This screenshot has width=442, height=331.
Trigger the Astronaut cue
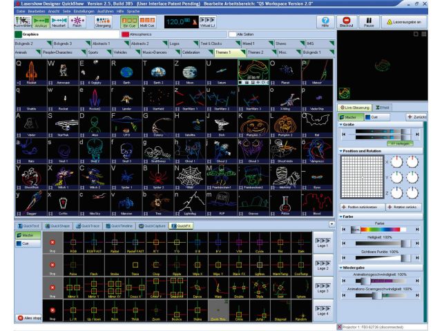[63, 72]
